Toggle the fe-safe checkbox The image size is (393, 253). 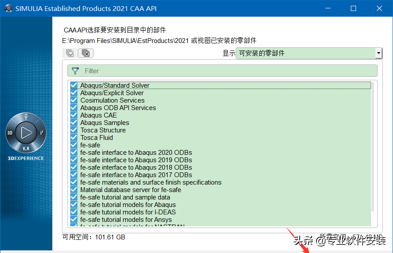point(73,145)
